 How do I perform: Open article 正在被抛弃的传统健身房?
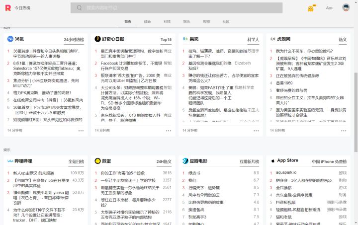tap(297, 75)
